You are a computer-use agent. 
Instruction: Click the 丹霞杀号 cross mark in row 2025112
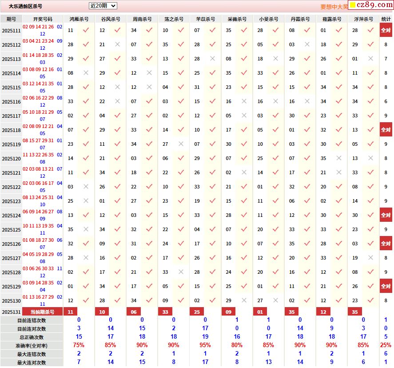[307, 44]
